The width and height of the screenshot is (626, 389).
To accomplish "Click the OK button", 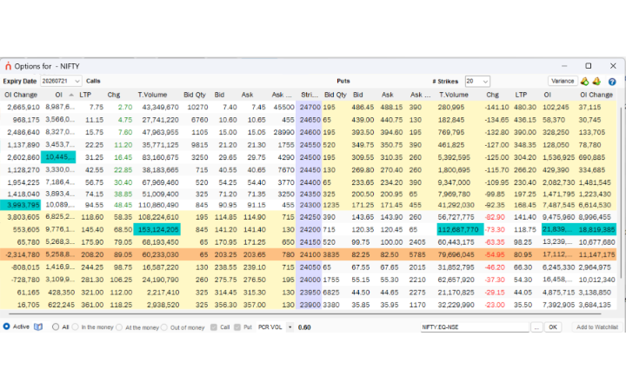I will (553, 327).
